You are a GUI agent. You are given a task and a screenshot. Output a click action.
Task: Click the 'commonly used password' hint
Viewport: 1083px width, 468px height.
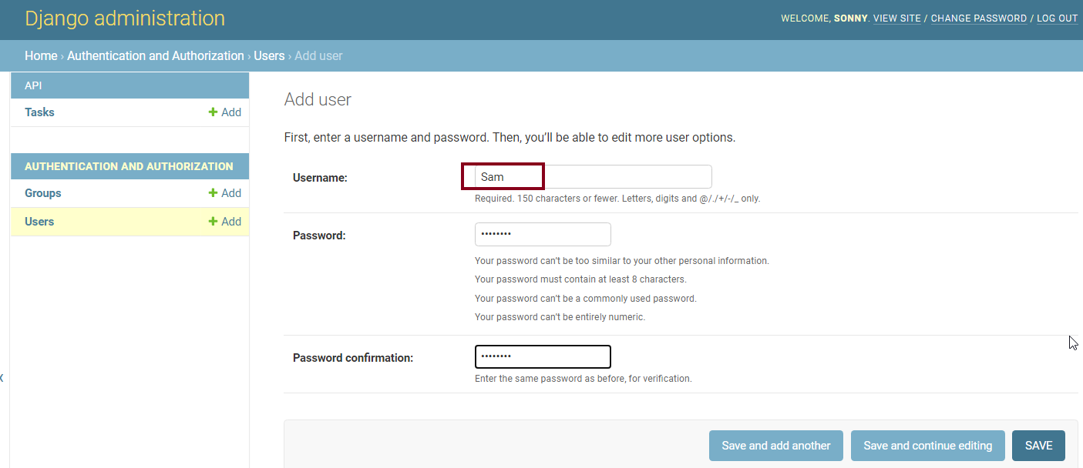(x=585, y=299)
